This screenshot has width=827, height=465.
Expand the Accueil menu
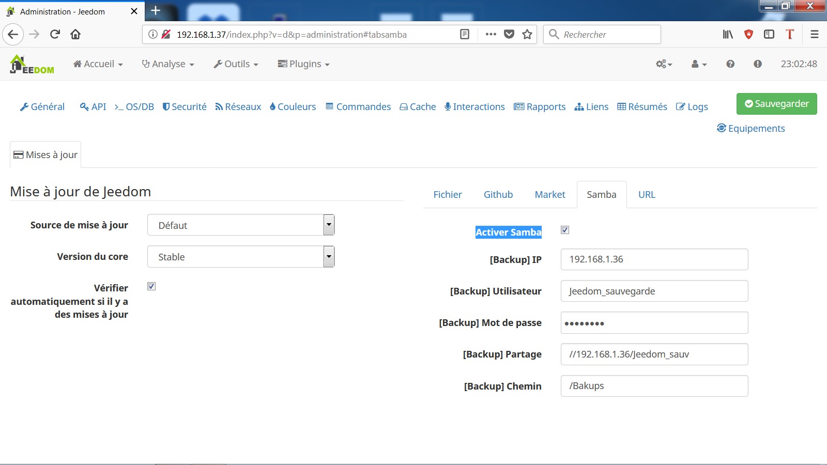(98, 64)
